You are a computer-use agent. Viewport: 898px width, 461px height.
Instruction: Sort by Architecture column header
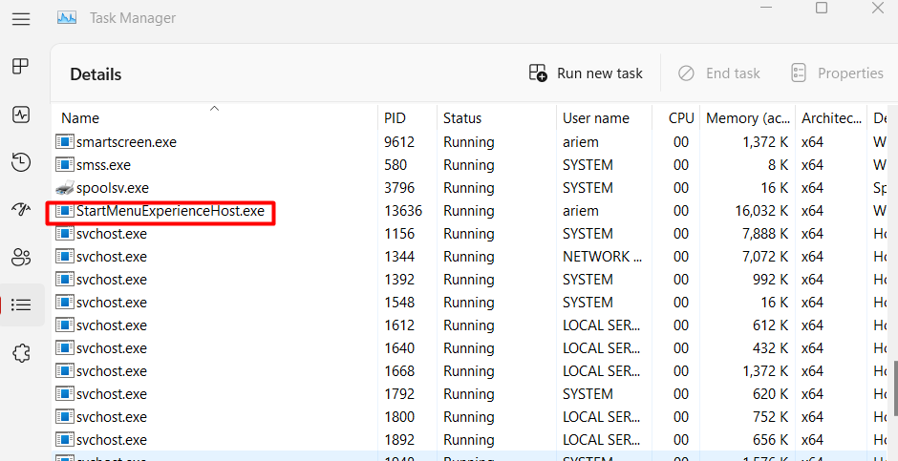831,118
